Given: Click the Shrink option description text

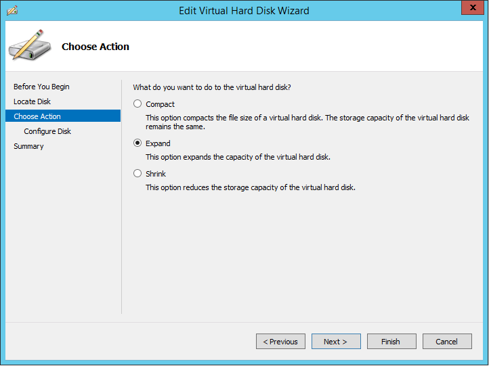Looking at the screenshot, I should (x=251, y=187).
